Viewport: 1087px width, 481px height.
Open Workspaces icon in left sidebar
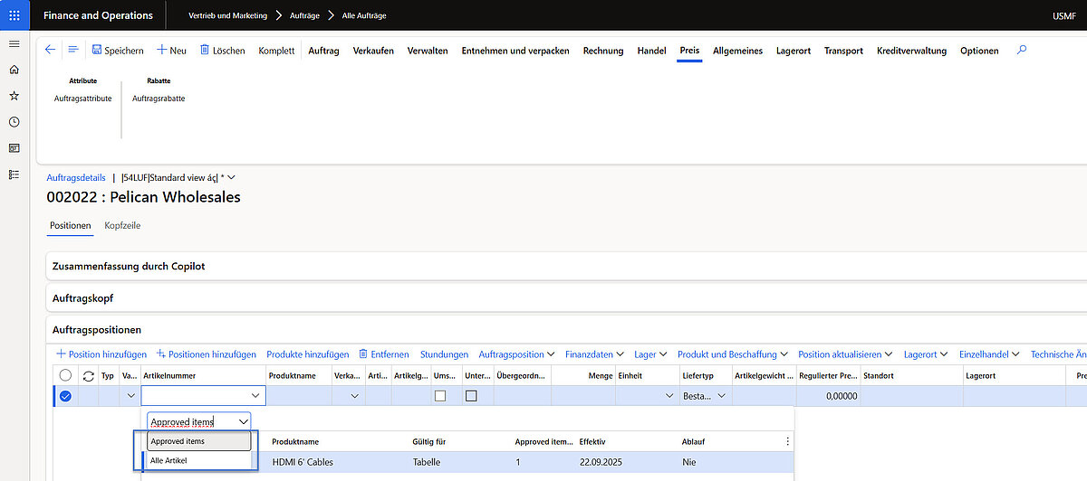(14, 148)
